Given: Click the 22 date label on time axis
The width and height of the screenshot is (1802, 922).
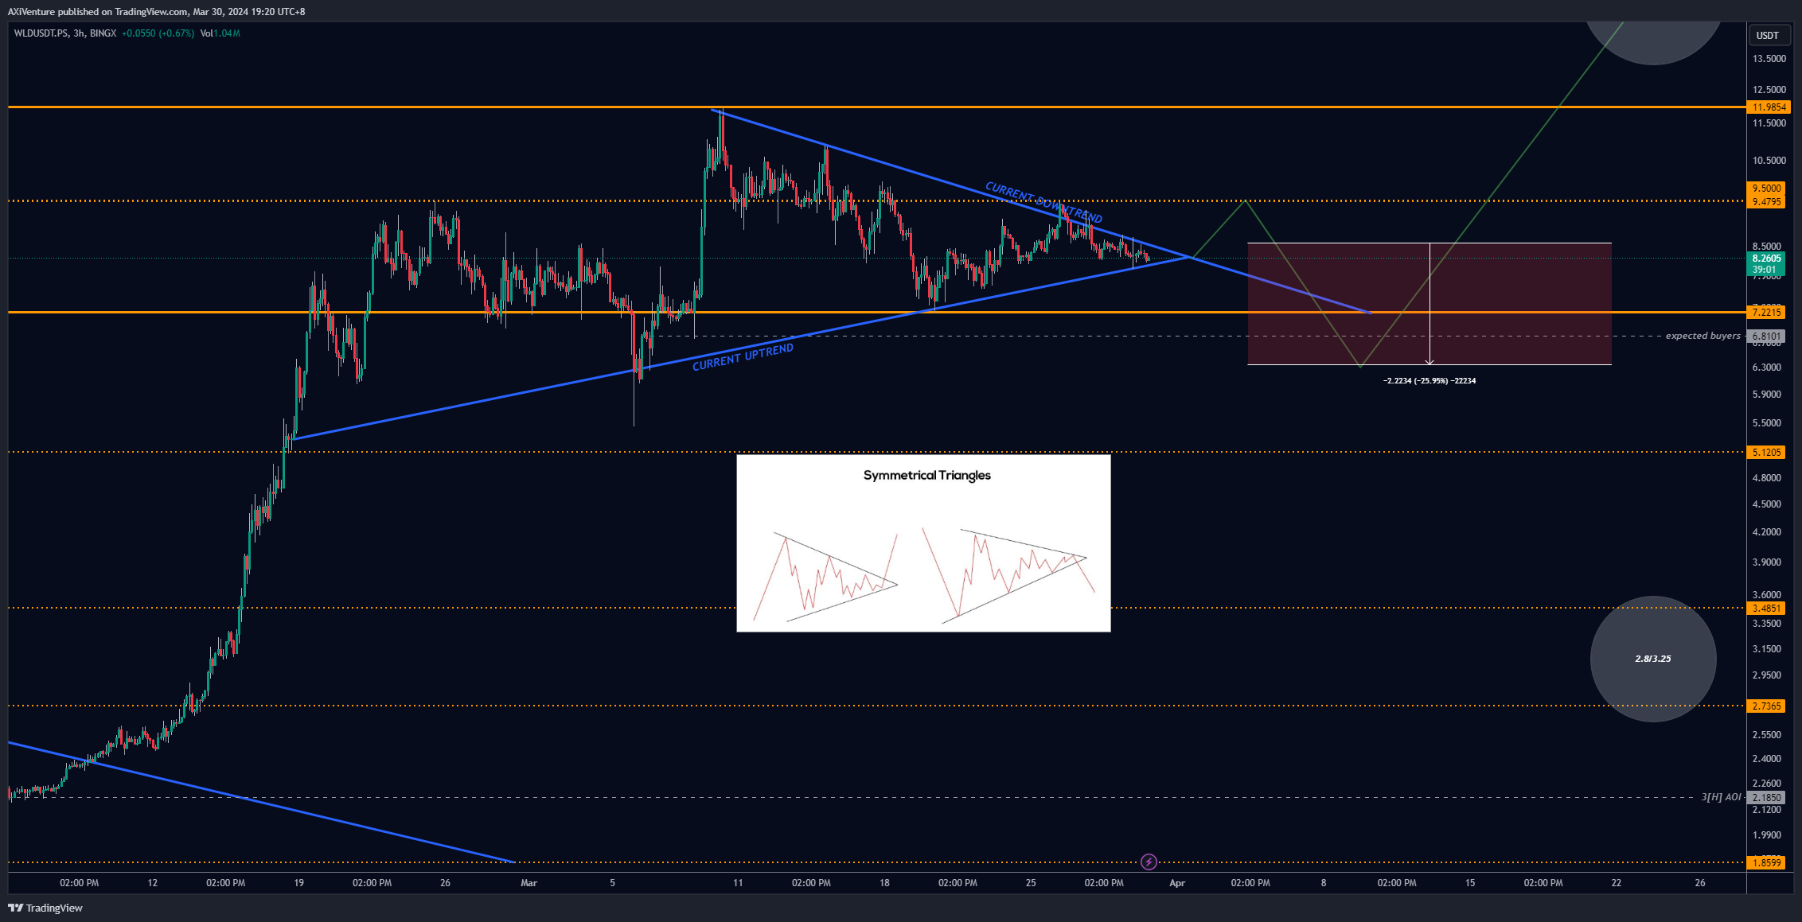Looking at the screenshot, I should tap(1617, 883).
